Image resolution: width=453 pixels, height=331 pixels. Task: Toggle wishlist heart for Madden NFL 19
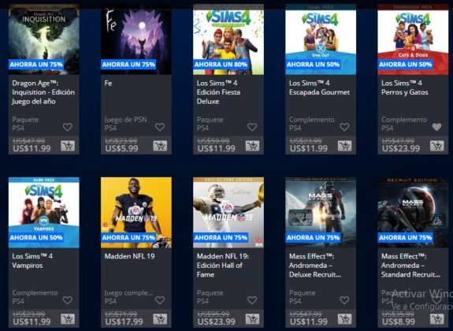click(x=160, y=300)
